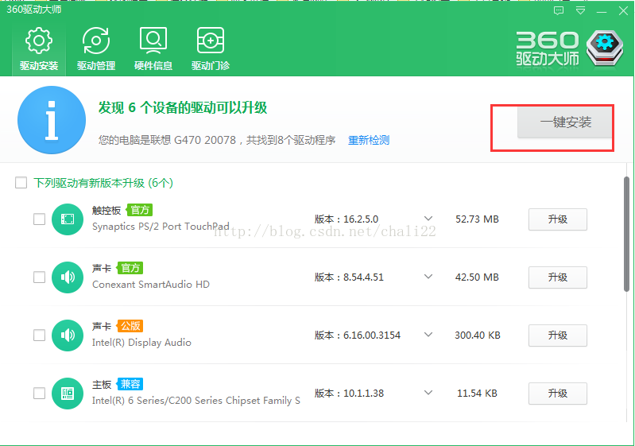Upgrade the Synaptics TouchPad driver
This screenshot has height=446, width=635.
point(558,219)
